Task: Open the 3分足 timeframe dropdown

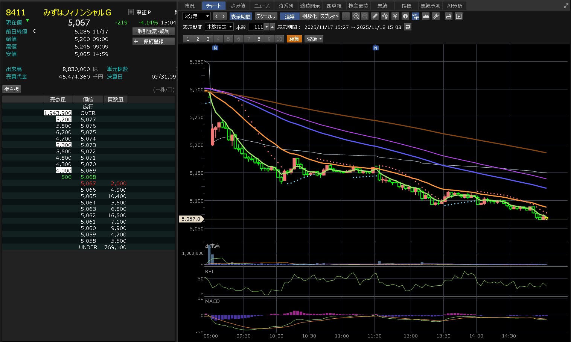Action: tap(196, 16)
